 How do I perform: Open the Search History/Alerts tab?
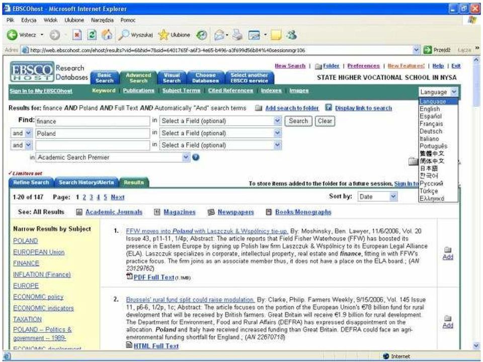click(86, 183)
